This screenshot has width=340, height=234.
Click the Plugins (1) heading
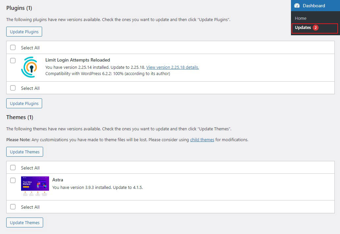coord(19,8)
